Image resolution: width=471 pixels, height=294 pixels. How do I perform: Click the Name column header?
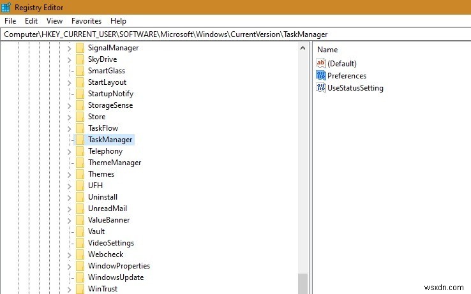click(327, 50)
